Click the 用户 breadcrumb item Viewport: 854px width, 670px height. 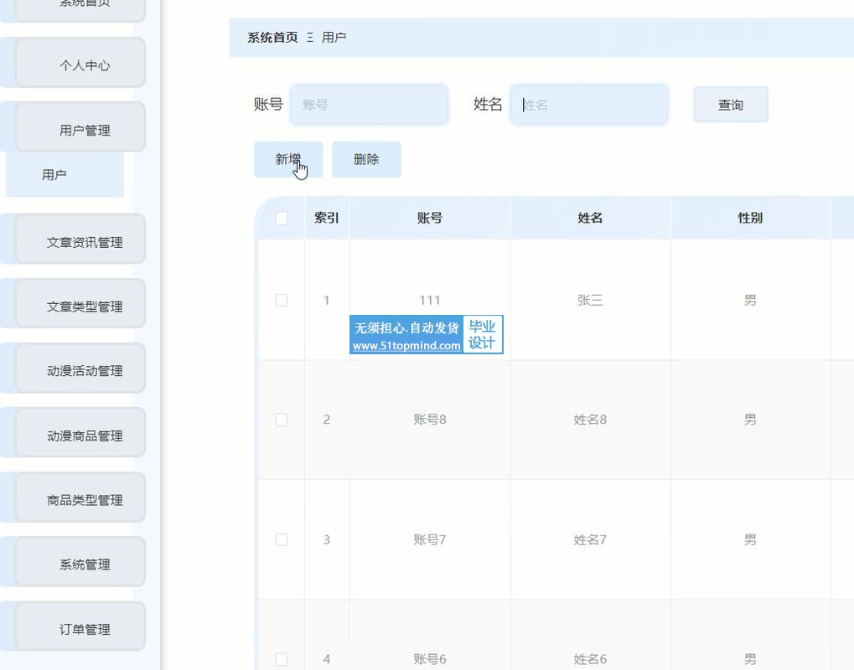[334, 38]
